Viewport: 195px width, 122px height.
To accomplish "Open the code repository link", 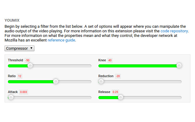I will [x=174, y=31].
